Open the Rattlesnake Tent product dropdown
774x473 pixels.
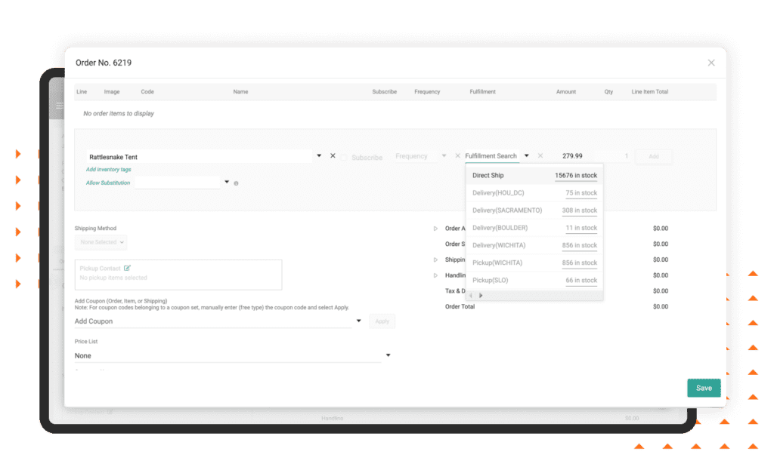pos(319,156)
